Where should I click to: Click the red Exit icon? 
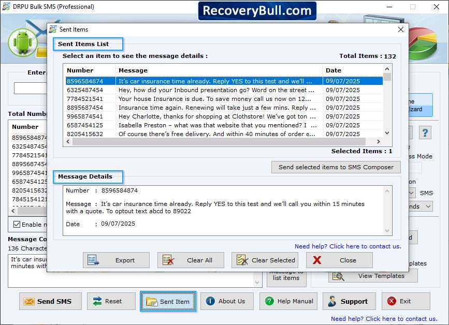coord(392,301)
